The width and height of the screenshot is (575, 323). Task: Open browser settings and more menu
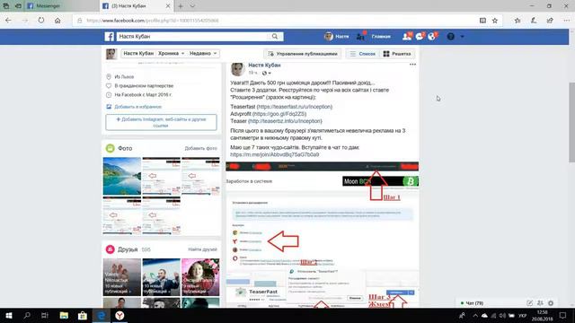pos(567,21)
